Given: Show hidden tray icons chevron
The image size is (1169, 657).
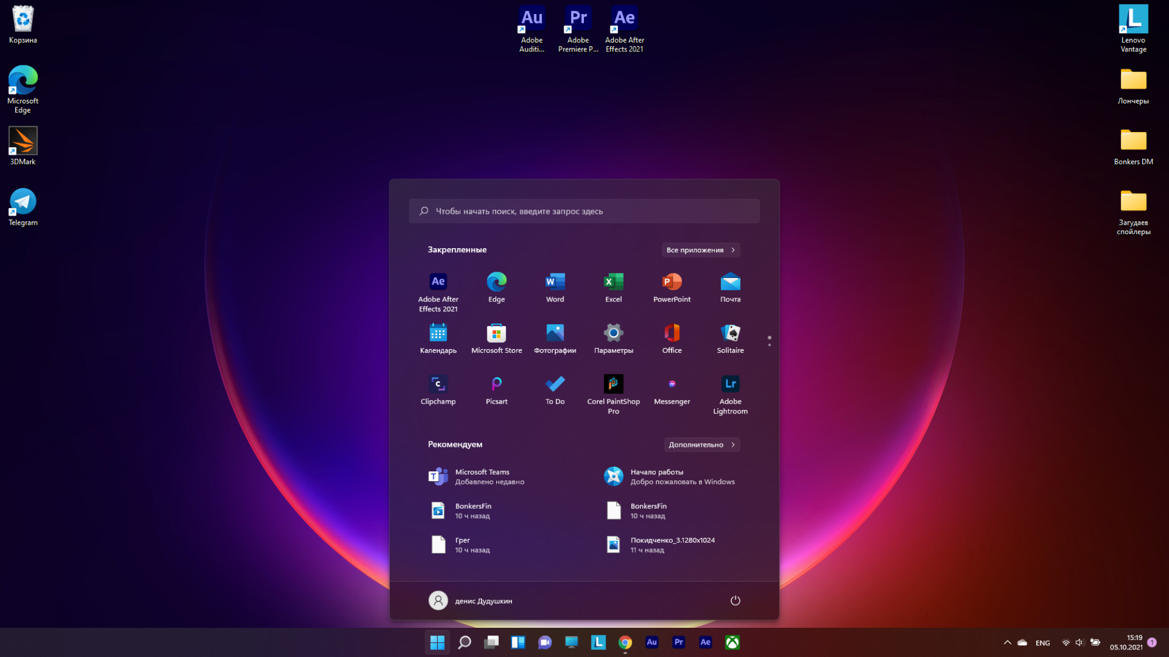Looking at the screenshot, I should pyautogui.click(x=1007, y=642).
